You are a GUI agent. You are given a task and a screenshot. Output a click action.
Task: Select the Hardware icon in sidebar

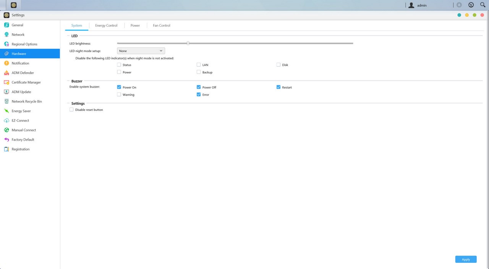click(x=6, y=53)
